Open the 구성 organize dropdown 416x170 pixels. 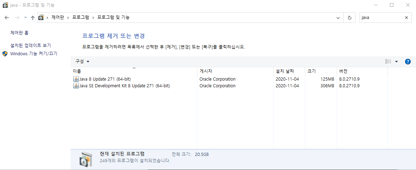(82, 62)
